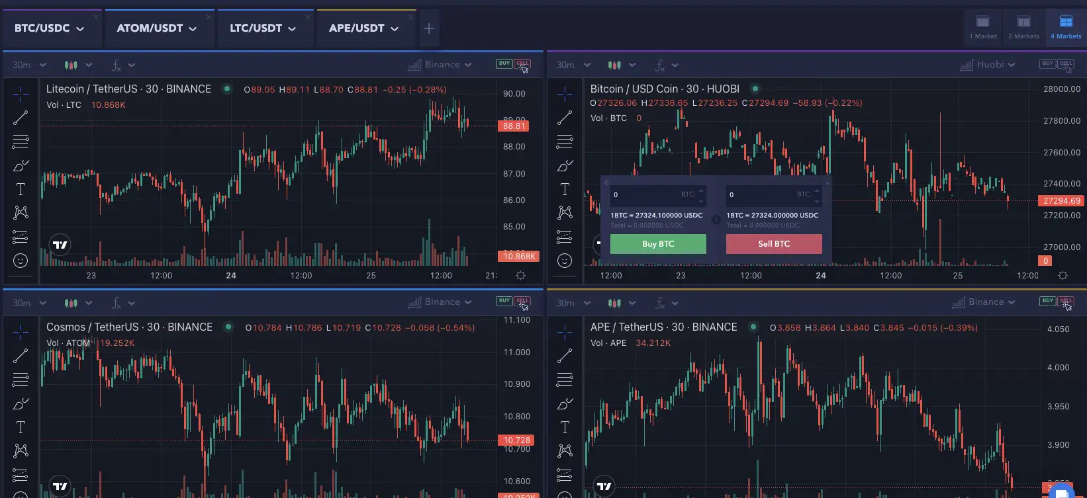Open the emoji icons tool on Litecoin chart
The image size is (1087, 498).
21,261
